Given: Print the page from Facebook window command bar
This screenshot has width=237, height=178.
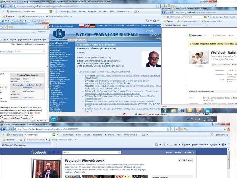Looking at the screenshot, I should click(176, 145).
